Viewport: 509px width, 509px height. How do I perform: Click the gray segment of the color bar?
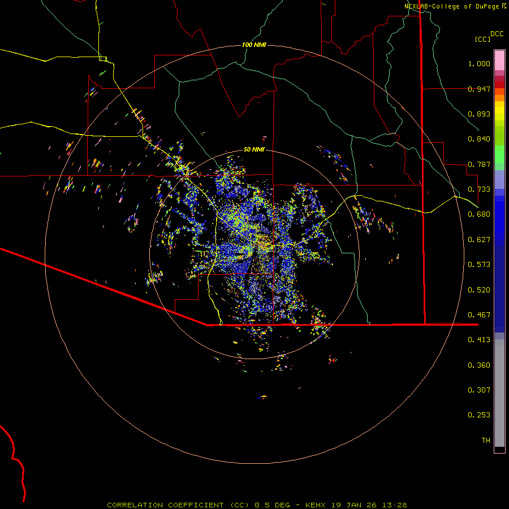pyautogui.click(x=499, y=393)
